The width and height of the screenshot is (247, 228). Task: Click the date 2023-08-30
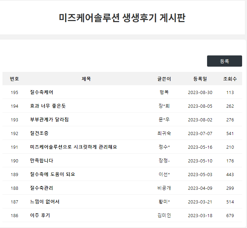tap(200, 92)
